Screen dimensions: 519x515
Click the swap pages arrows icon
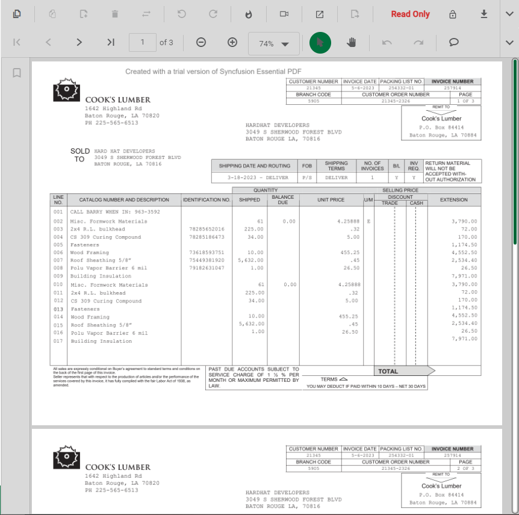tap(146, 14)
